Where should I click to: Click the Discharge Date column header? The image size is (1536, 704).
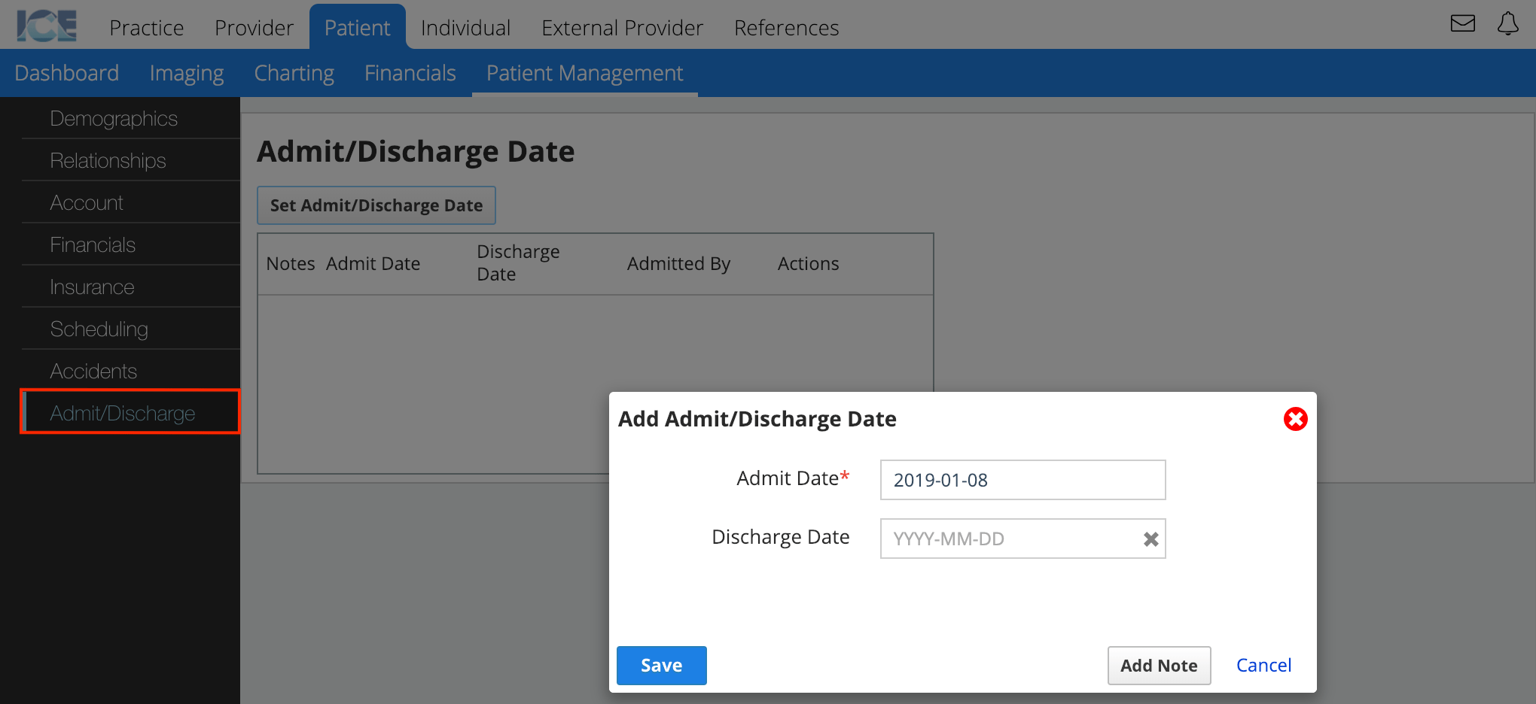[518, 262]
